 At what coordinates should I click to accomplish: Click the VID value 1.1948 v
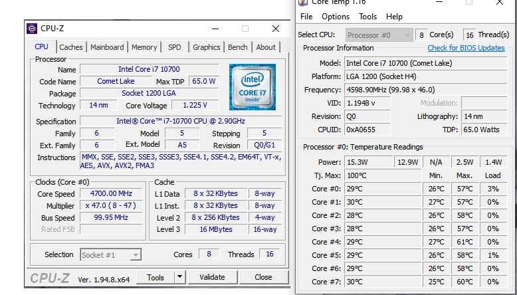[367, 103]
